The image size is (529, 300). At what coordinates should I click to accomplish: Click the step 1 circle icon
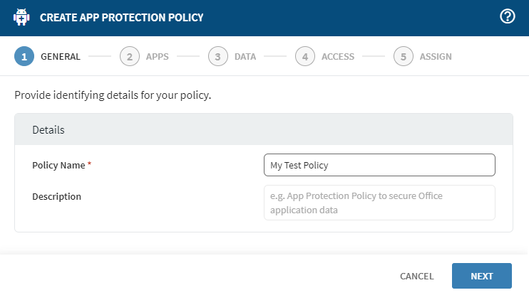24,57
